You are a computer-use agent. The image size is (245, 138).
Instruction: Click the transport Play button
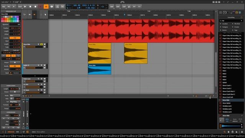coord(25,7)
